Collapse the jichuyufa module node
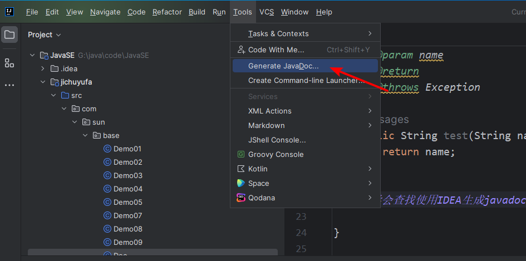Image resolution: width=526 pixels, height=261 pixels. click(43, 82)
